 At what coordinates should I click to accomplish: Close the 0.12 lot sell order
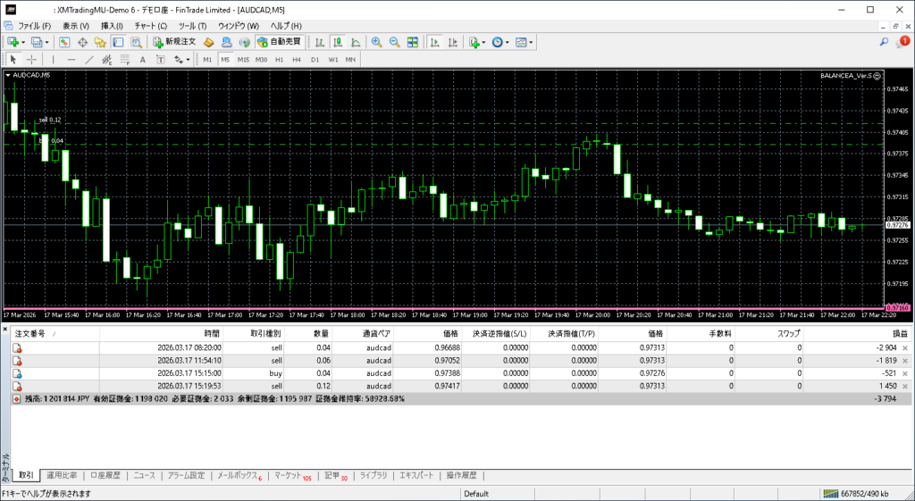coord(905,386)
